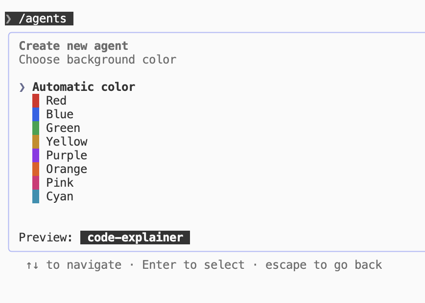Pick the Green text option
This screenshot has height=303, width=425.
[x=63, y=128]
